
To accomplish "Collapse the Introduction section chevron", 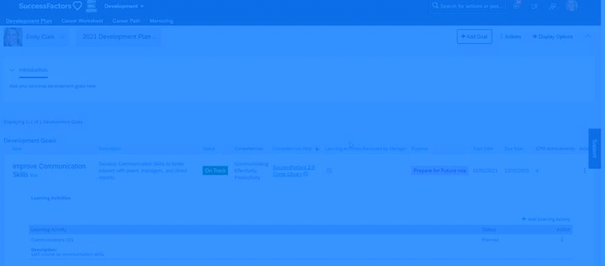I will [x=12, y=70].
